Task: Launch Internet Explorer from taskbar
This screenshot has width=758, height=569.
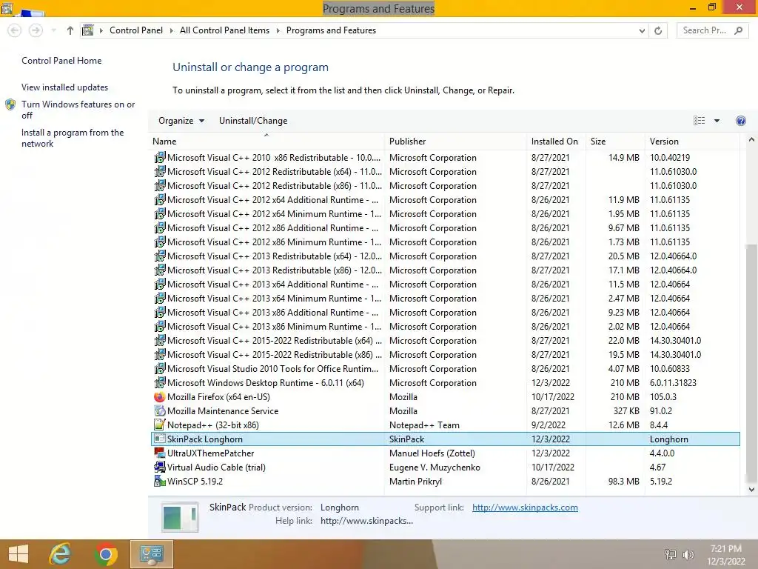Action: click(61, 554)
